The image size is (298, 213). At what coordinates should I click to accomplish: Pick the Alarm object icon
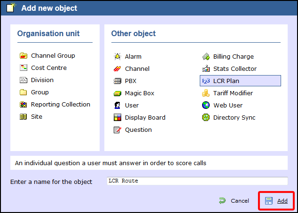click(x=118, y=57)
